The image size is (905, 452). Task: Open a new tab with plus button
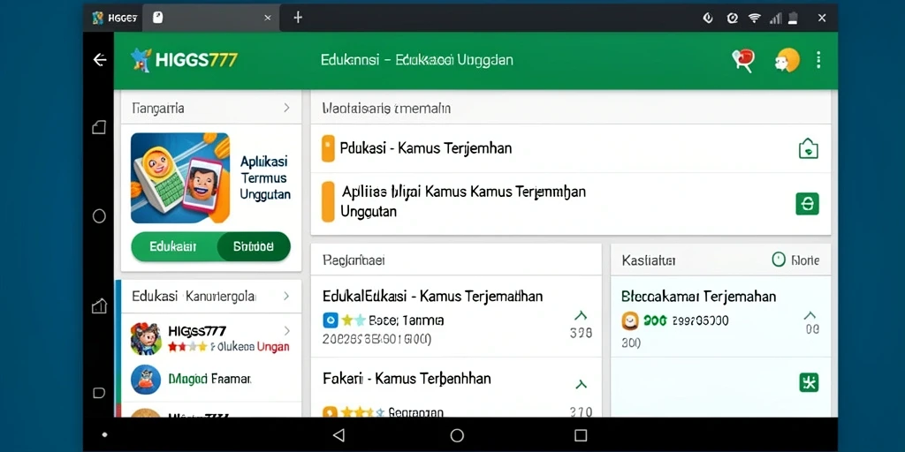(x=298, y=18)
